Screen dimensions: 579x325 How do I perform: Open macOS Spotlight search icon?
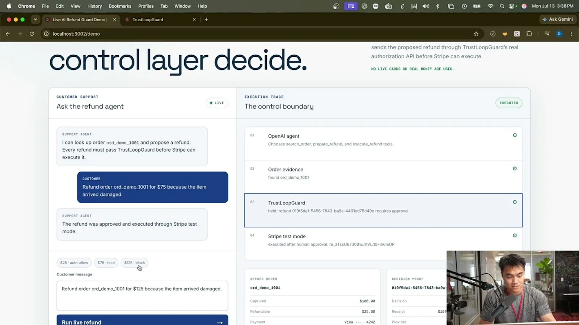point(502,6)
